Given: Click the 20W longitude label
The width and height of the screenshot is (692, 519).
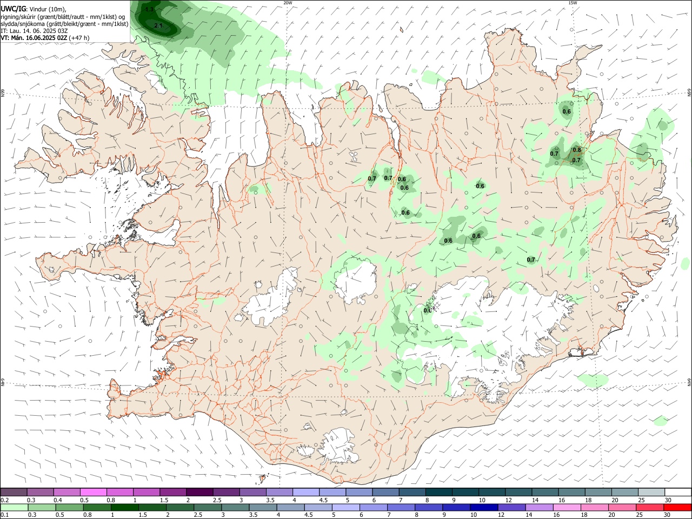Looking at the screenshot, I should (x=288, y=3).
